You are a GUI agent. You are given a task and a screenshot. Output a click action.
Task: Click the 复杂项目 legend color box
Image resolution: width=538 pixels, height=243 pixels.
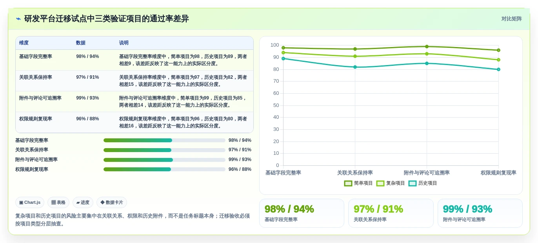click(380, 183)
